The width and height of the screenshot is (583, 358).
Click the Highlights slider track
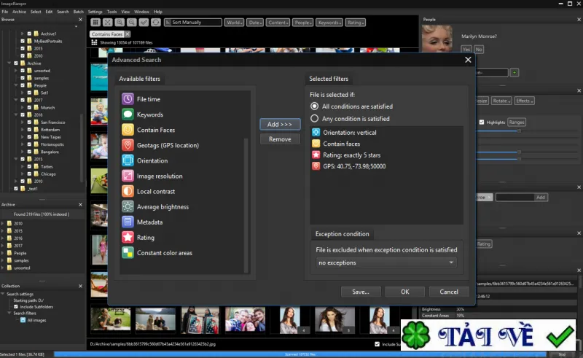point(498,131)
